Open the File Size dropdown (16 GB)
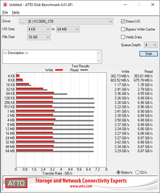 pyautogui.click(x=39, y=37)
